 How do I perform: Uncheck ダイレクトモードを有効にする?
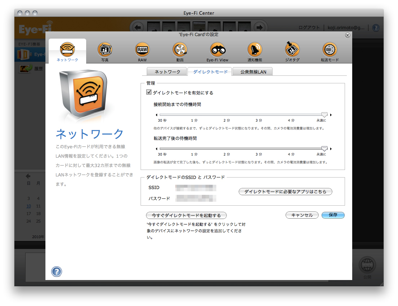coord(149,92)
